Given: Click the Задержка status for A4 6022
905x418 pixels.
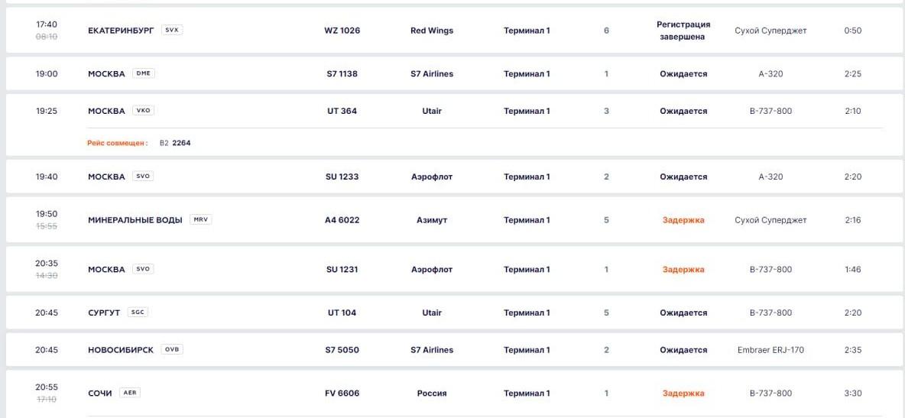Looking at the screenshot, I should (683, 220).
